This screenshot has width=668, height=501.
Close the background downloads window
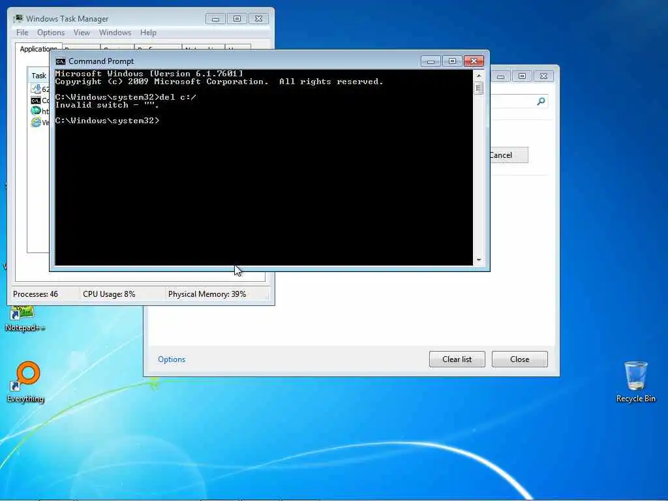click(x=543, y=76)
